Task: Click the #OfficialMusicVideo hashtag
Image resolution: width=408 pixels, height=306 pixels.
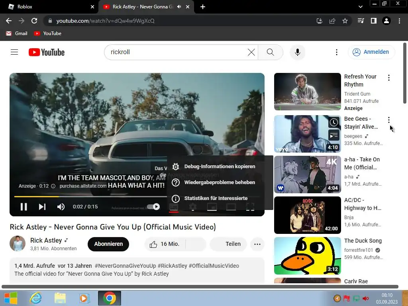Action: coord(214,266)
